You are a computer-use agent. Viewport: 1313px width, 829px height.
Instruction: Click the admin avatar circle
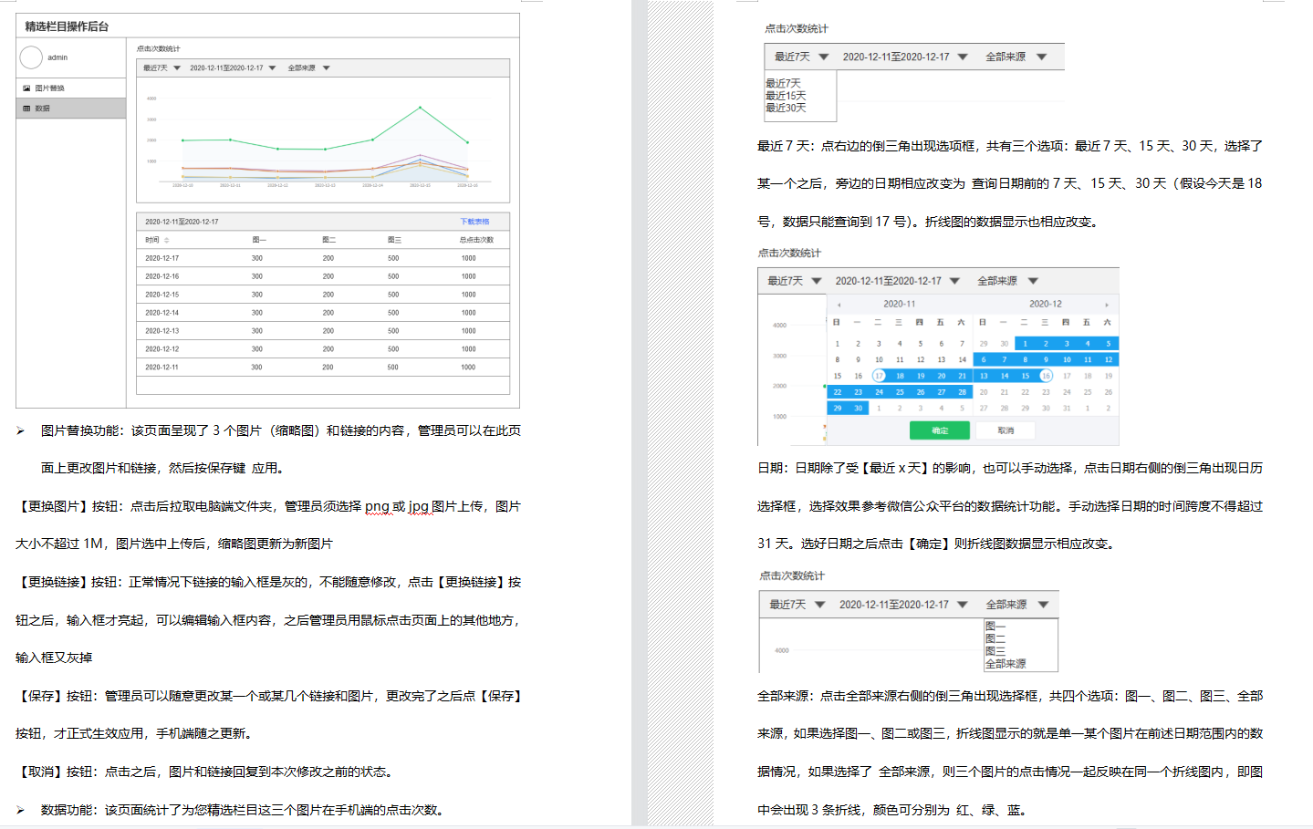coord(31,57)
